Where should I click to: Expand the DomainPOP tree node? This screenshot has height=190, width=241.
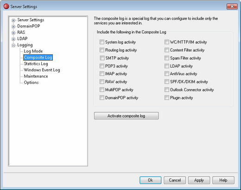[x=13, y=26]
